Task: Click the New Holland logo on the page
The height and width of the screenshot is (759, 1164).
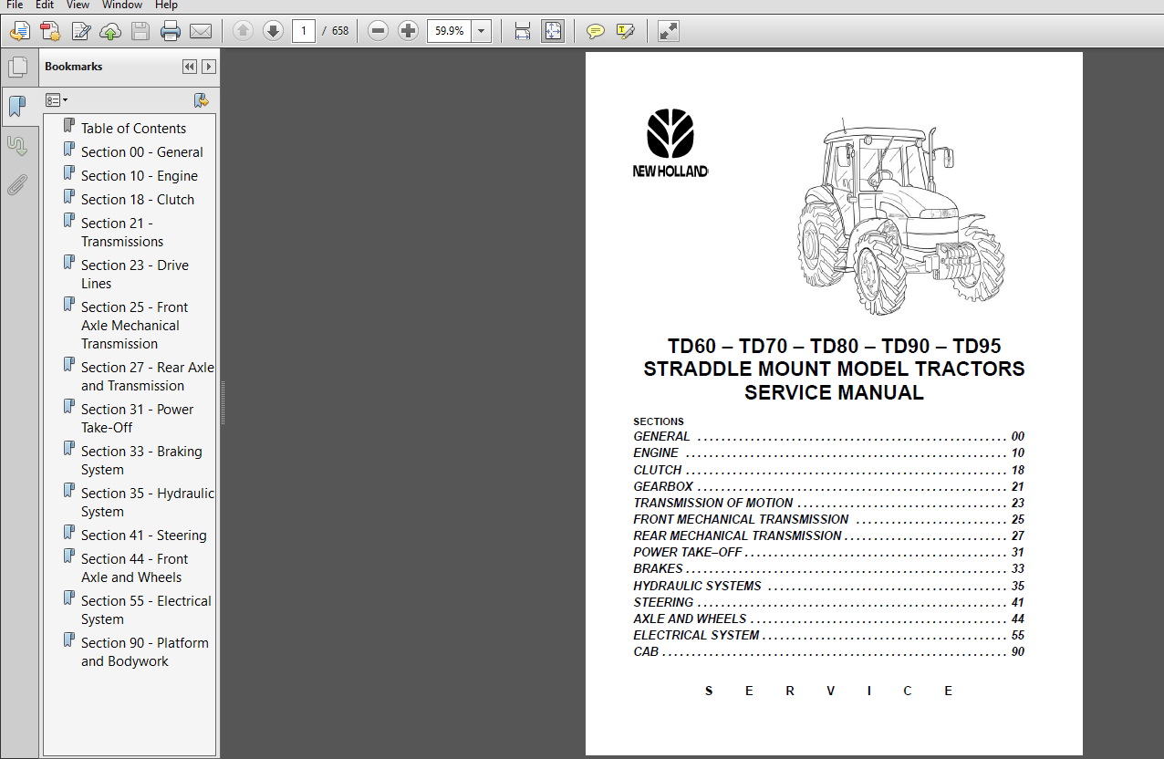Action: pos(670,143)
